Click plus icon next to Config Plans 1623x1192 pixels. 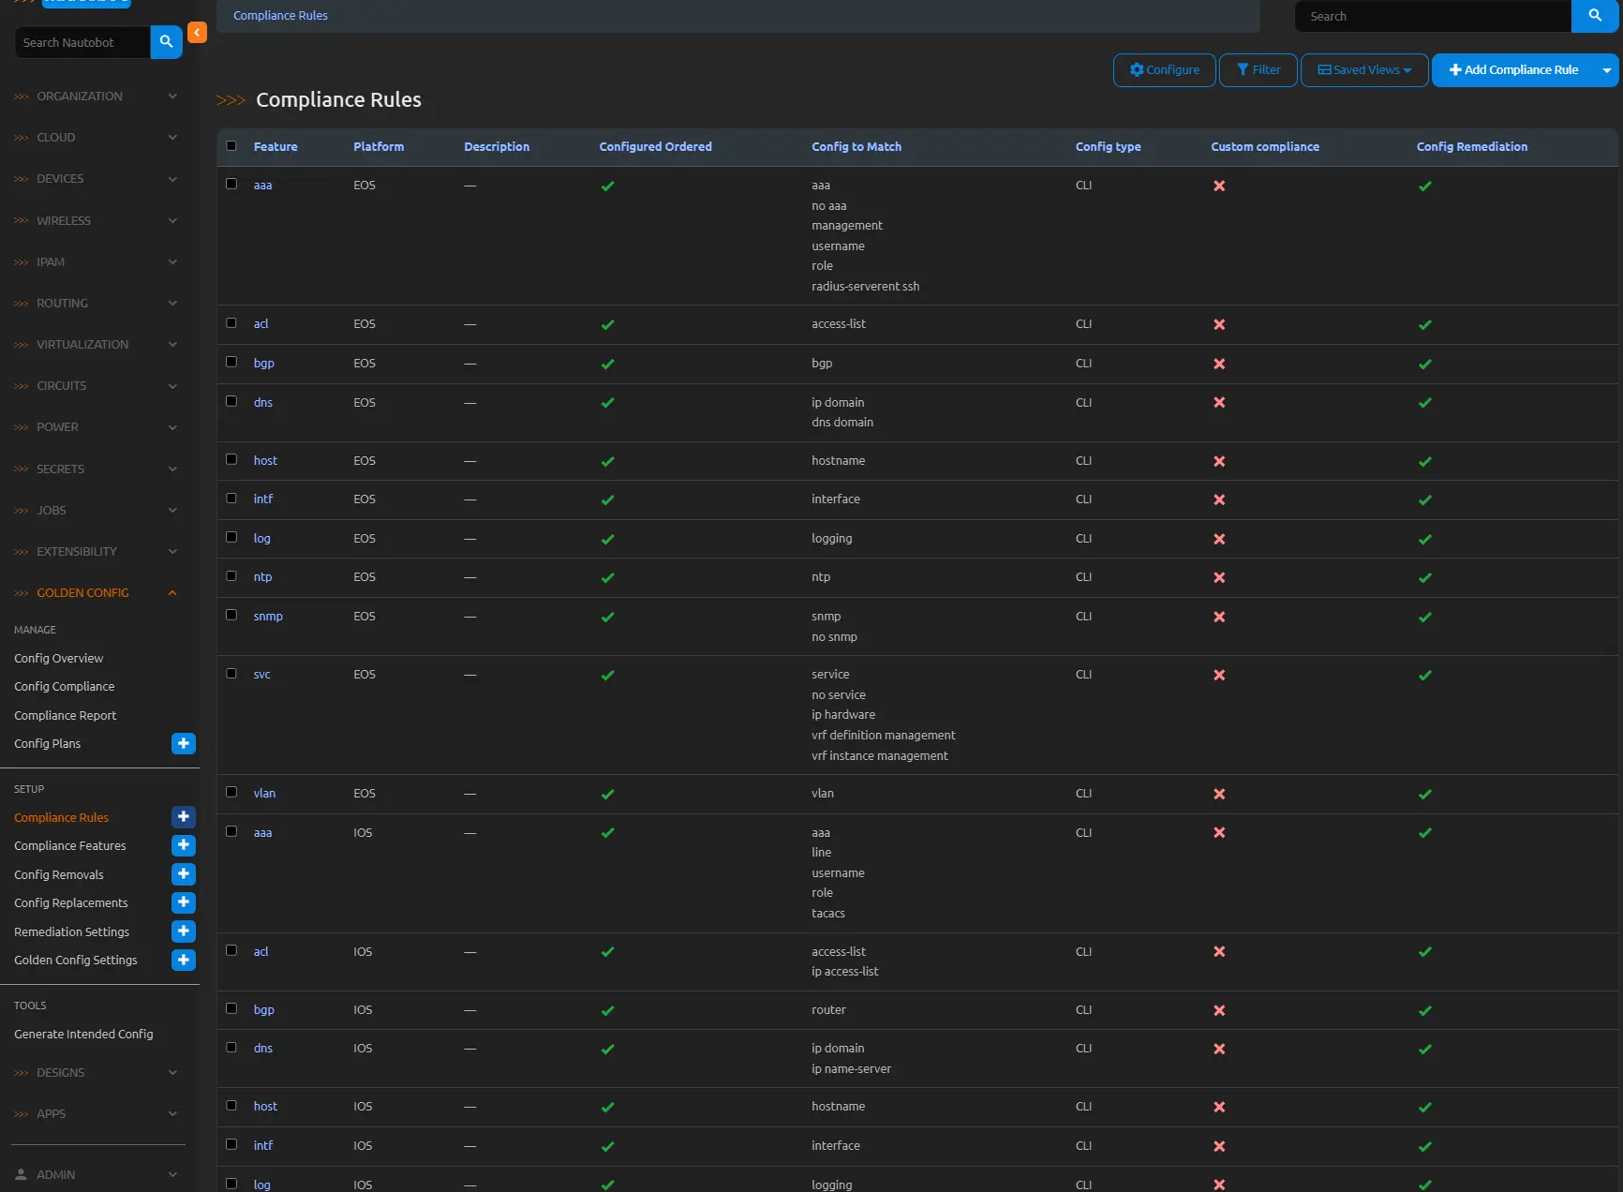[x=184, y=744]
